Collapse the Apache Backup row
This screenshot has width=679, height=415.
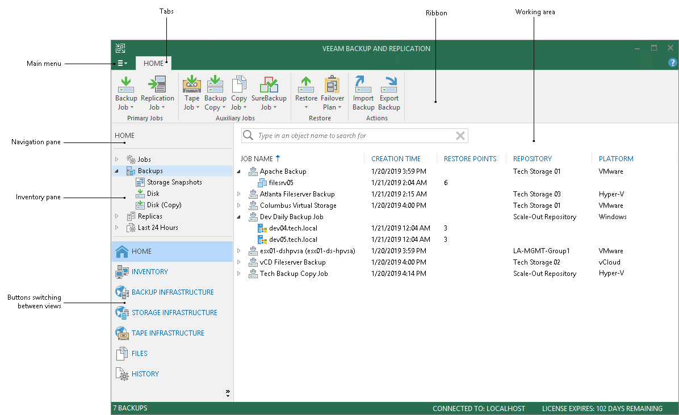238,171
